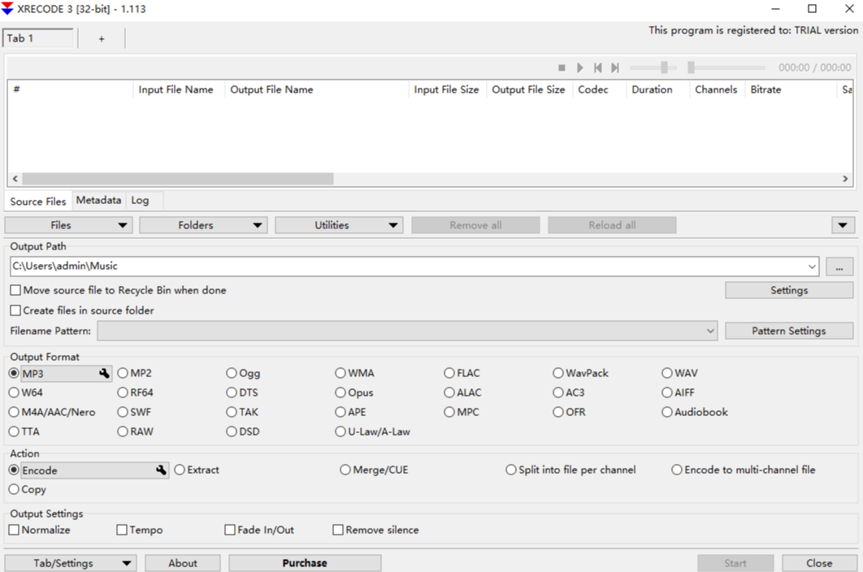Open MP3 encoder settings wrench icon

point(104,373)
